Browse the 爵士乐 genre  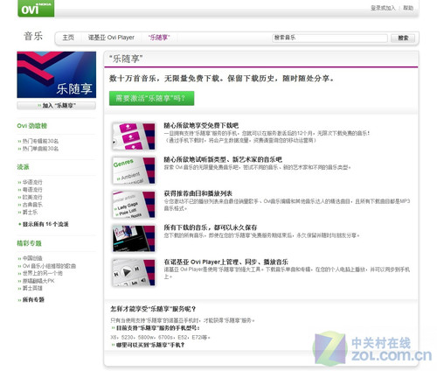pos(30,213)
